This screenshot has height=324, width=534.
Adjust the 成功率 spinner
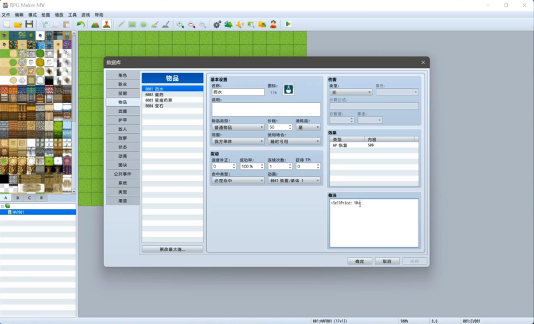(262, 166)
